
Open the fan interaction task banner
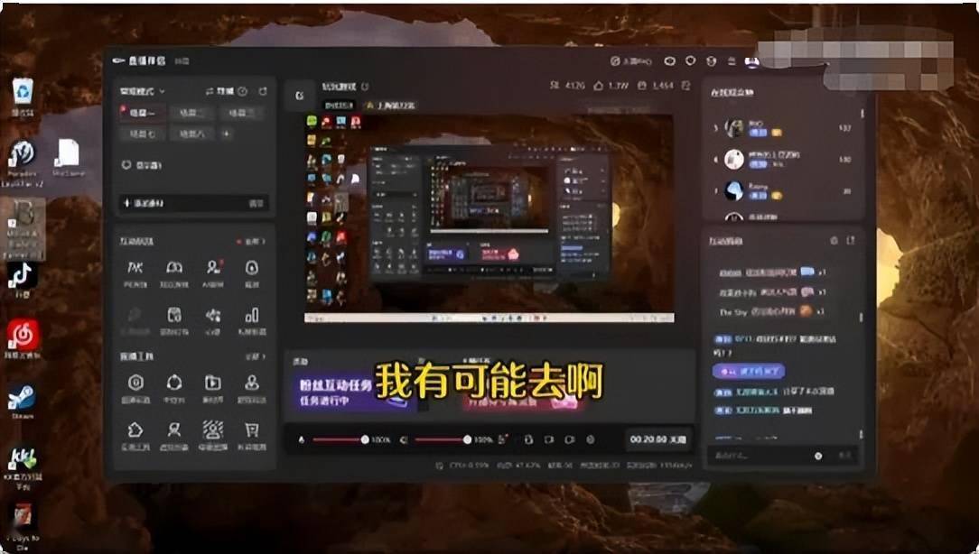point(354,392)
